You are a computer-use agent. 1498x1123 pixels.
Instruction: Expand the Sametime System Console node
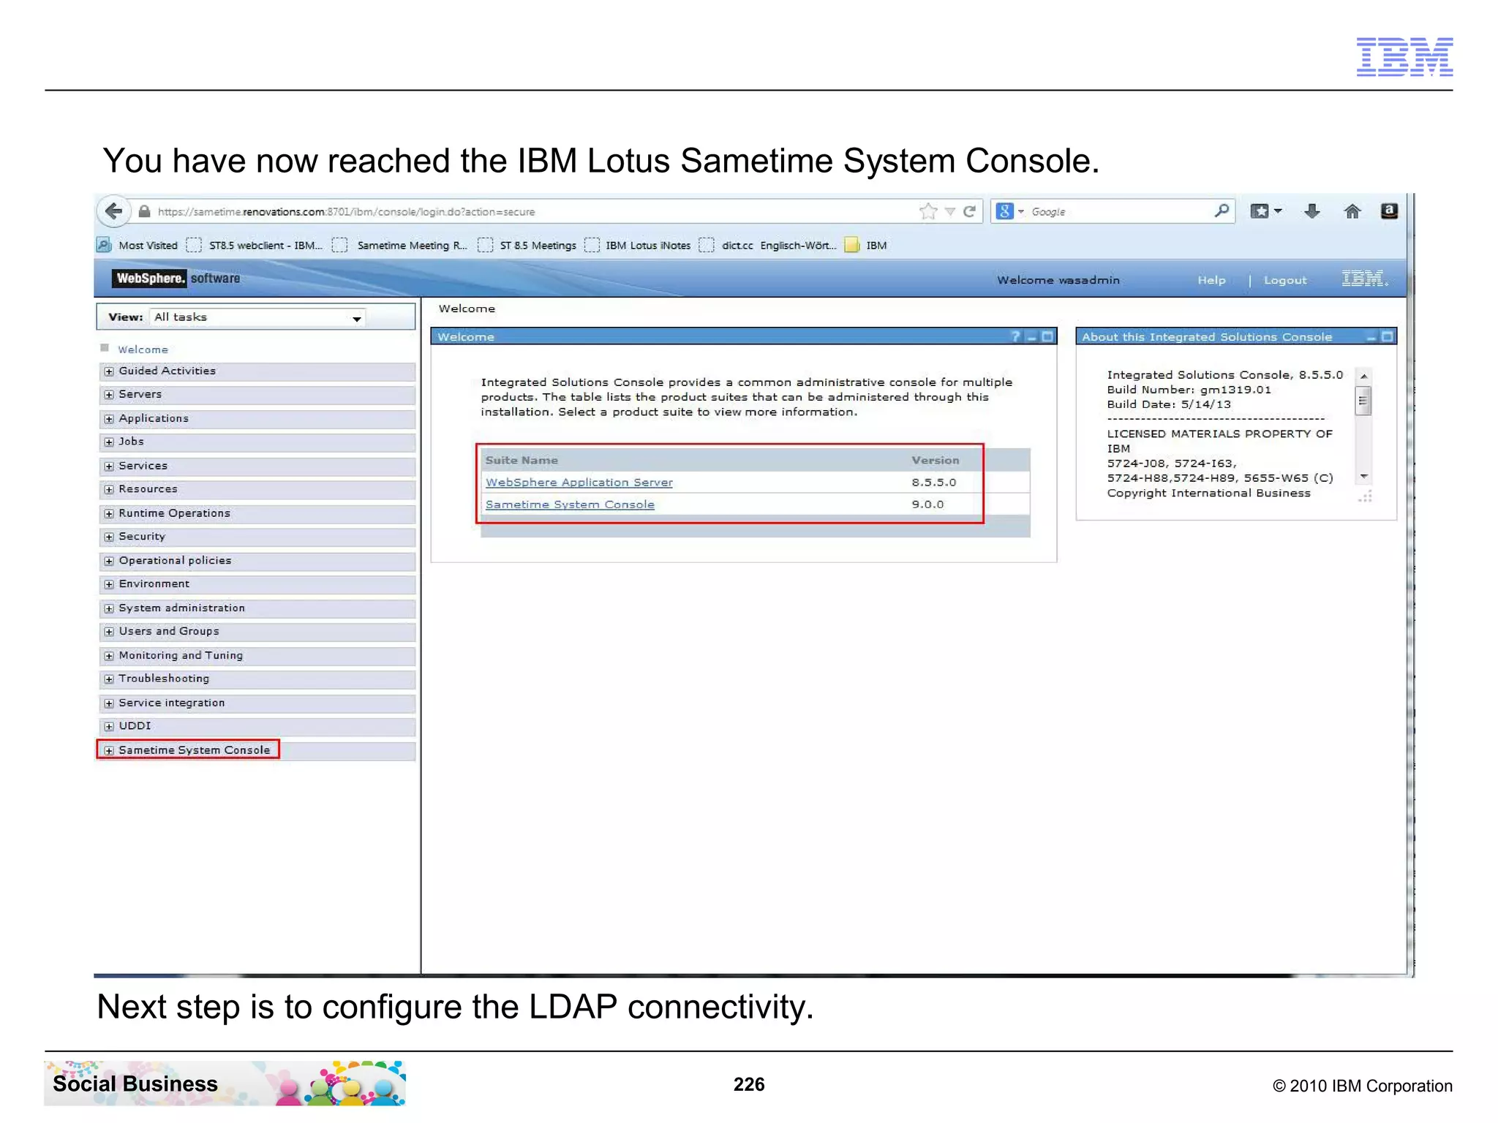(x=109, y=751)
